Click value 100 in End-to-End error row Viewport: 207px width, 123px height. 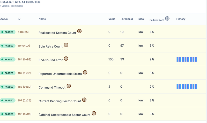(111, 59)
